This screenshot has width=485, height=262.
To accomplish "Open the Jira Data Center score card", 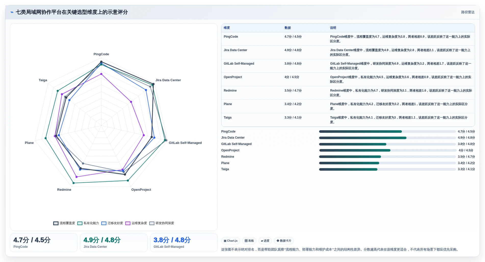I will [114, 243].
